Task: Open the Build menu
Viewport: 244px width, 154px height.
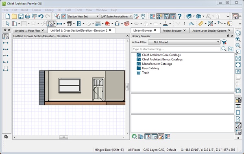Action: pyautogui.click(x=24, y=10)
